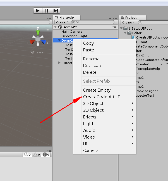This screenshot has width=168, height=181.
Task: Collapse the Demo2 GameObject in Hierarchy
Action: tap(59, 41)
